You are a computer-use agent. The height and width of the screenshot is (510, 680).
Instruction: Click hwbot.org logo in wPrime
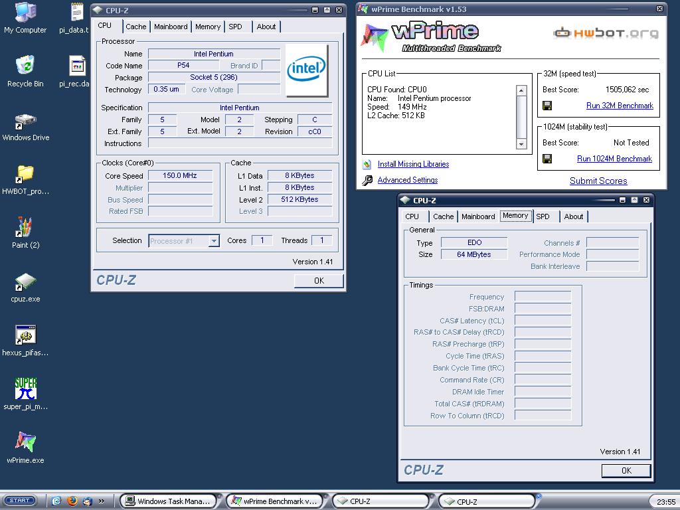pyautogui.click(x=606, y=33)
